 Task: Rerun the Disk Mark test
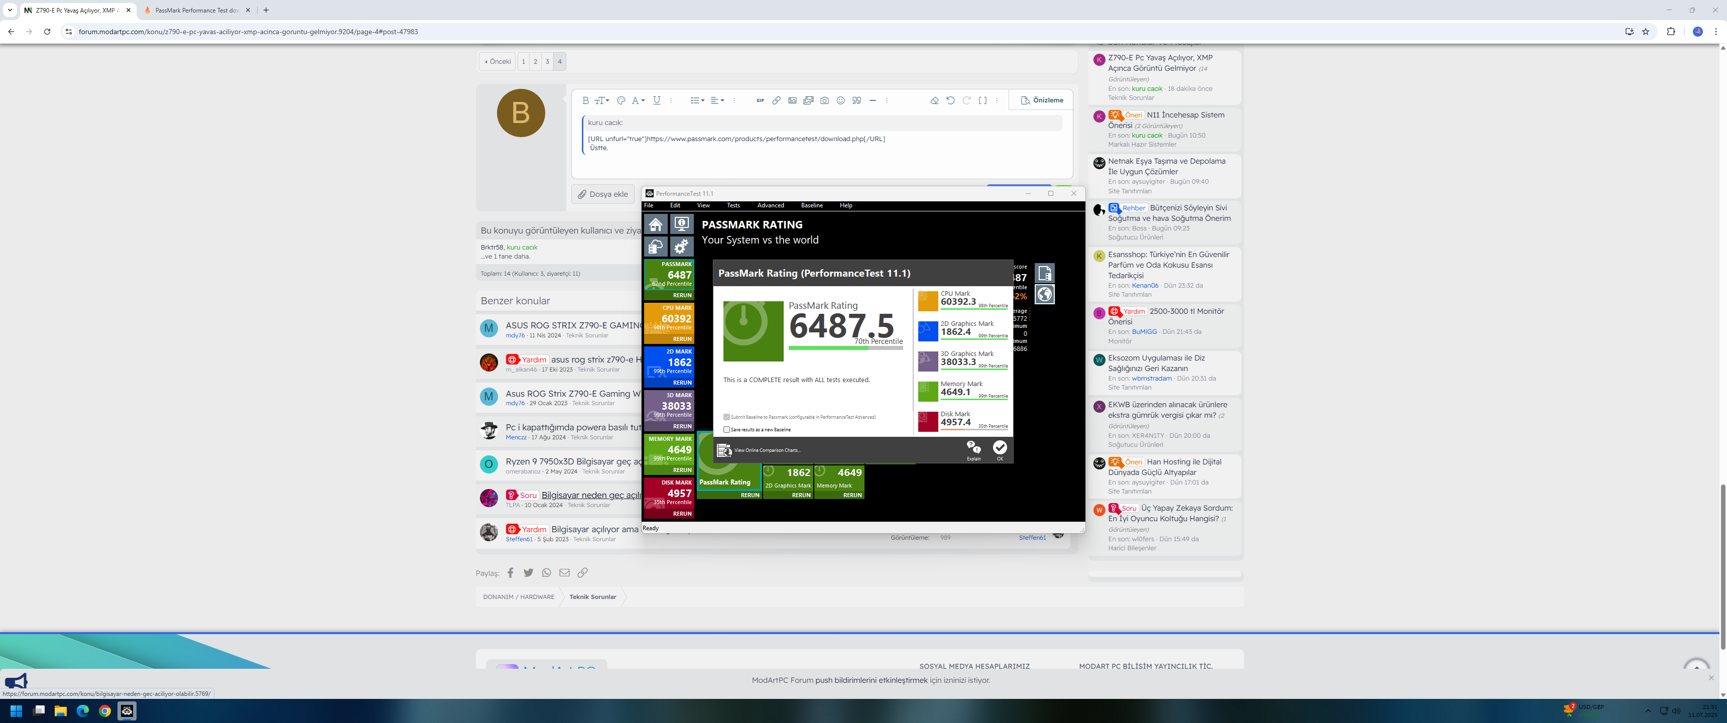[x=682, y=514]
